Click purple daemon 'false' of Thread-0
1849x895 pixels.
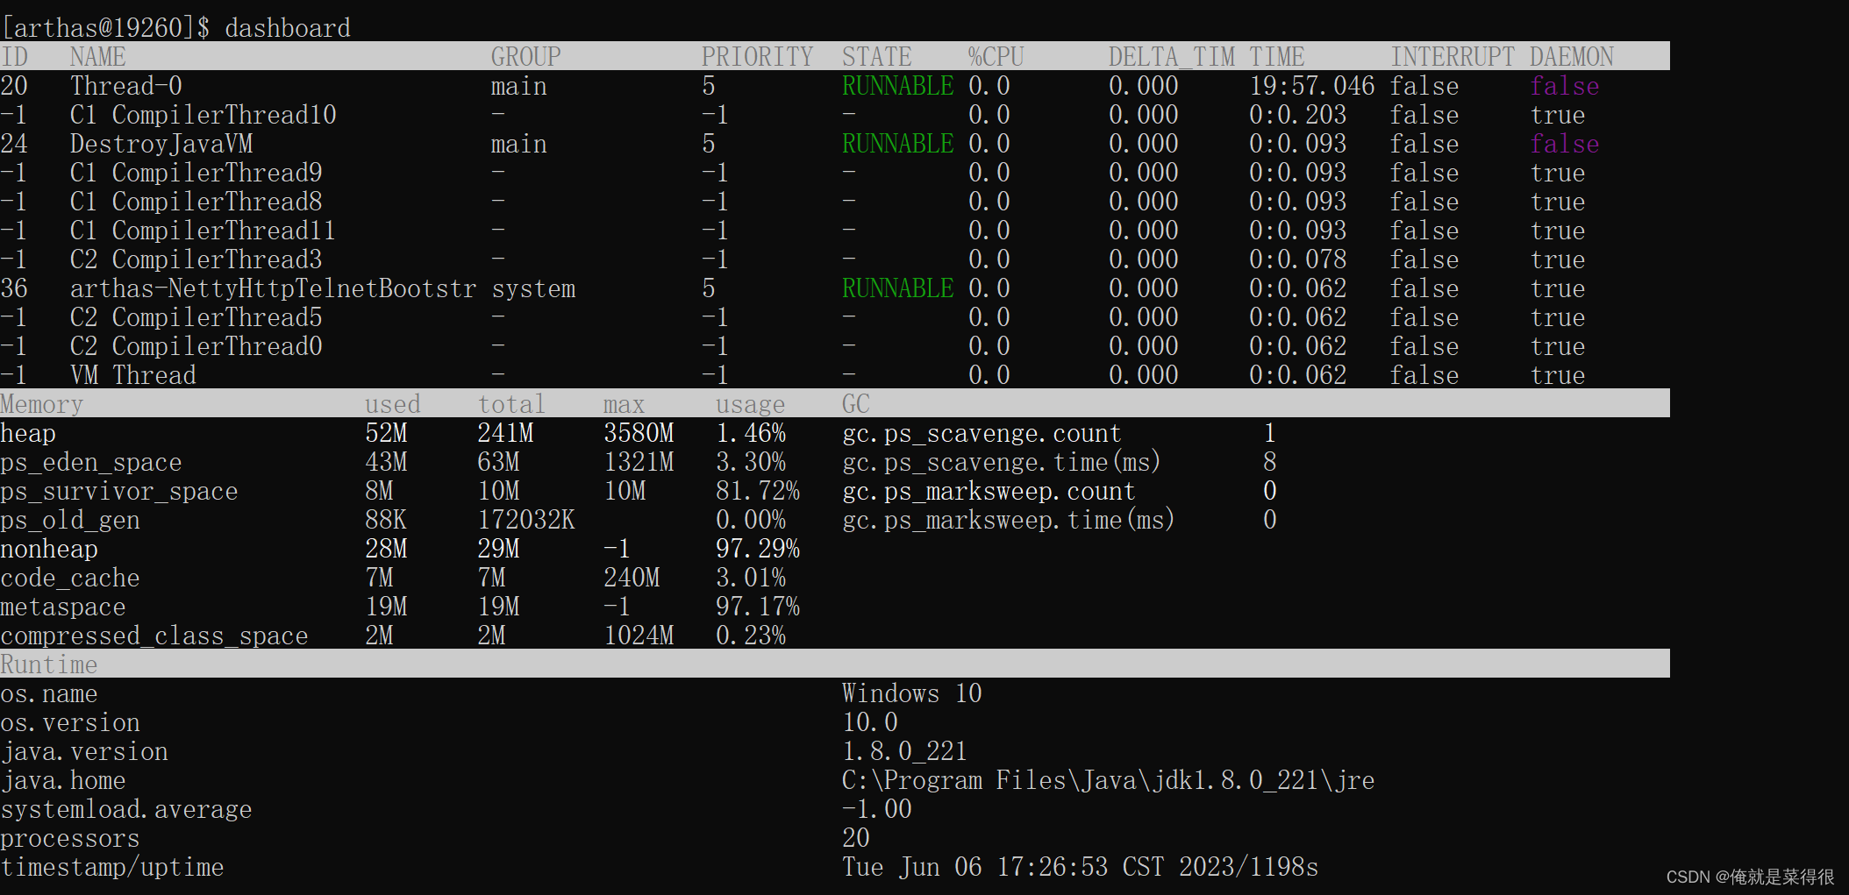[1565, 86]
